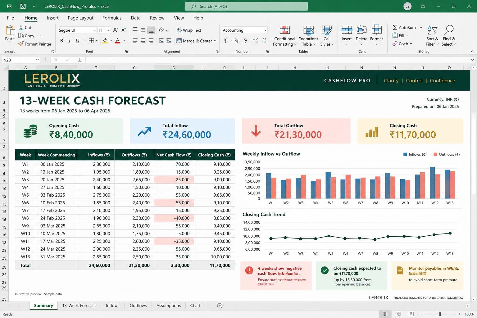Image resolution: width=477 pixels, height=318 pixels.
Task: Click the Format cells icon
Action: pos(376,30)
